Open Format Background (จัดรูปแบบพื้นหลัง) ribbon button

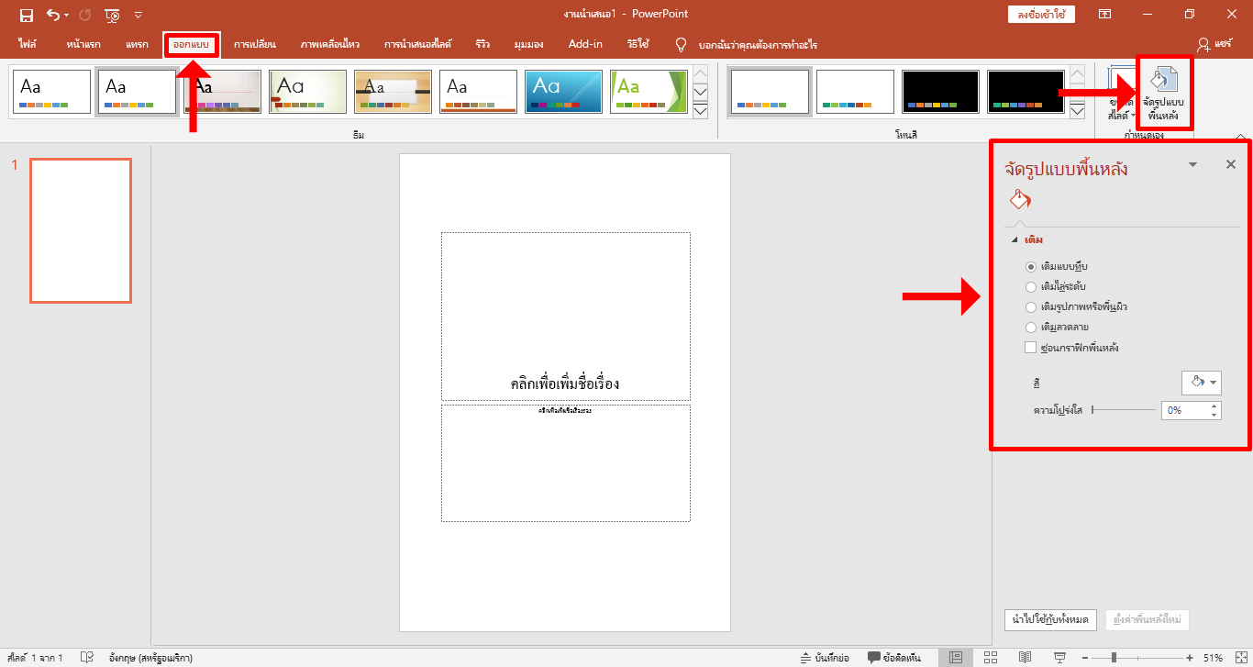[x=1165, y=94]
